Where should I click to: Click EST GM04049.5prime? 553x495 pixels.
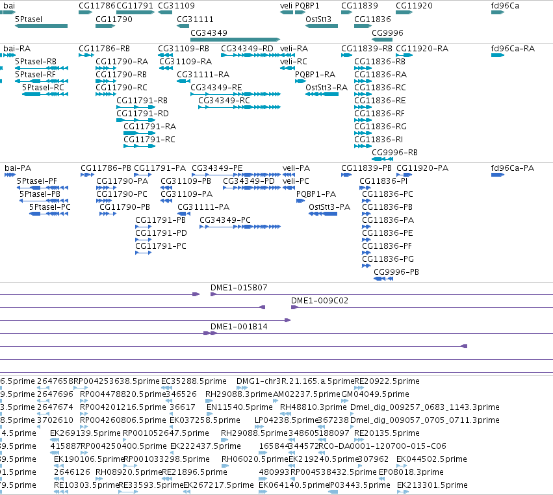tap(345, 401)
